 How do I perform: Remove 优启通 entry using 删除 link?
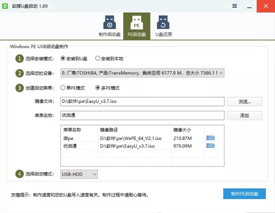[x=210, y=145]
